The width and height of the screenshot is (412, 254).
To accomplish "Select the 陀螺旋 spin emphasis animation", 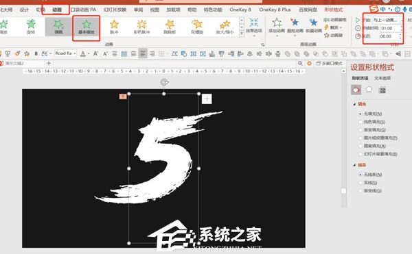I will point(197,27).
